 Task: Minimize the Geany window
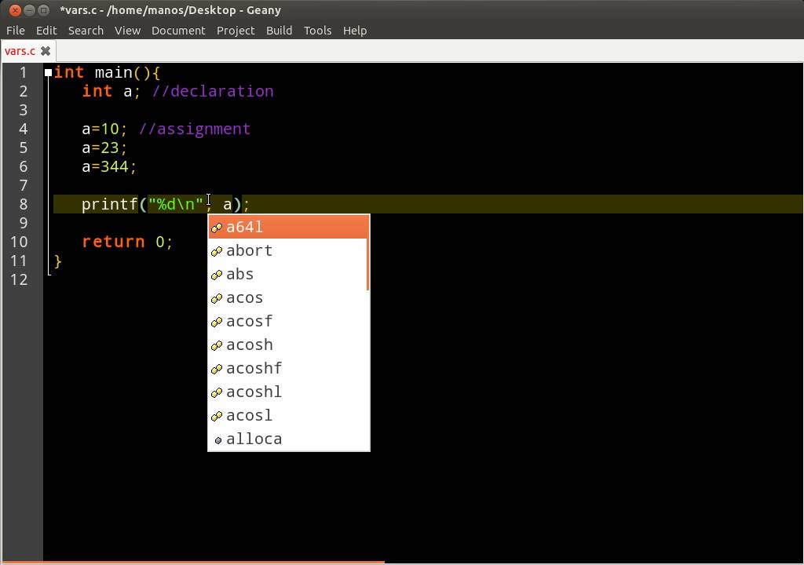[30, 9]
